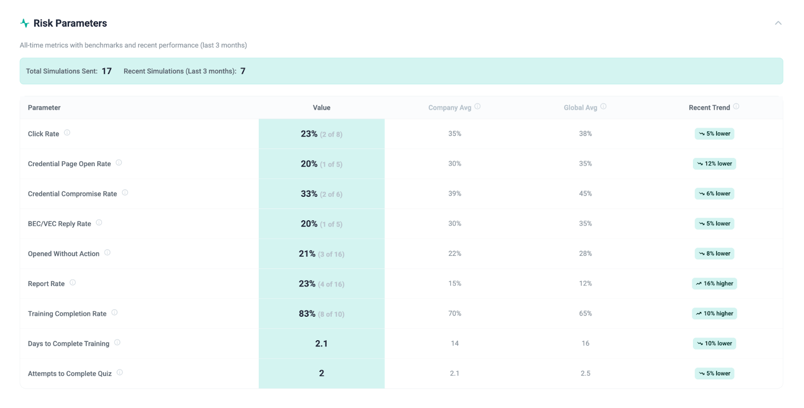The width and height of the screenshot is (804, 408).
Task: Click Company Avg 70% for Training Completion Rate
Action: pyautogui.click(x=455, y=314)
